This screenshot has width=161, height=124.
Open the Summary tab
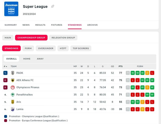tap(11, 25)
